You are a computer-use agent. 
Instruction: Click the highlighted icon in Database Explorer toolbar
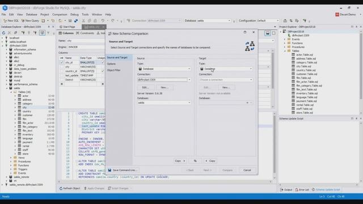pos(42,33)
